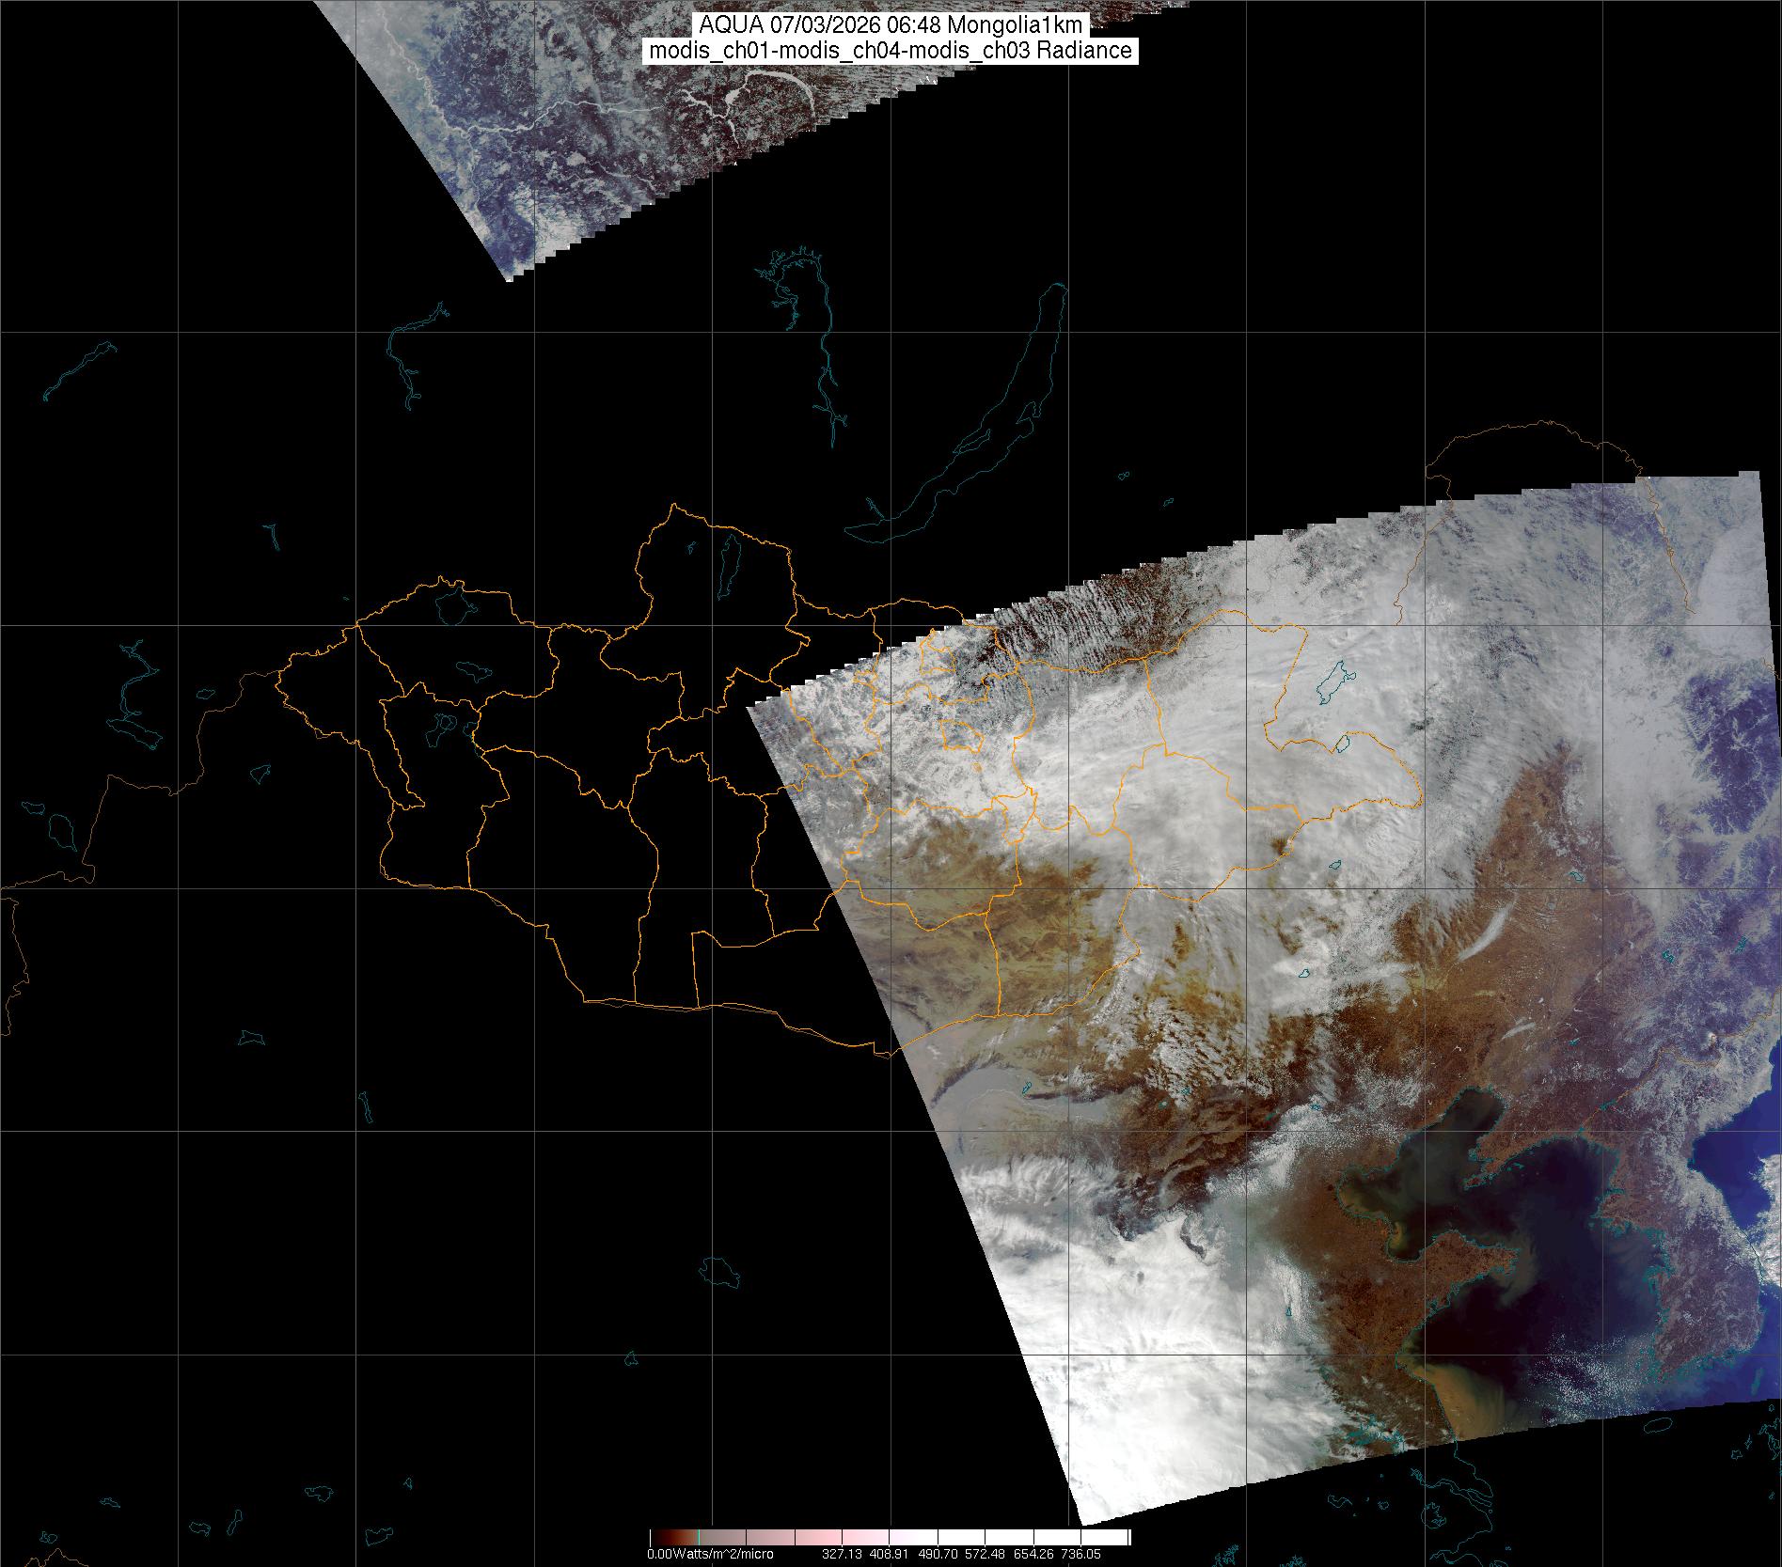Click the 0.00Watts/m^2/micro colorbar label
Screen dimensions: 1782x1567
pos(710,1554)
